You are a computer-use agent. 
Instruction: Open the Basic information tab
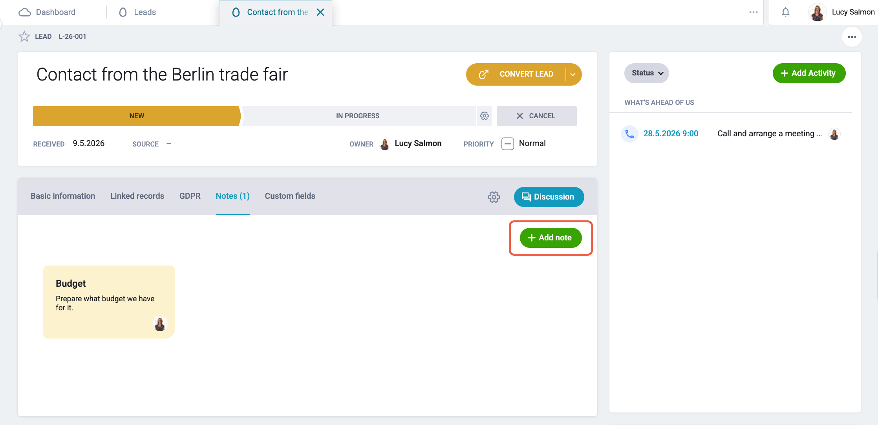(x=63, y=196)
